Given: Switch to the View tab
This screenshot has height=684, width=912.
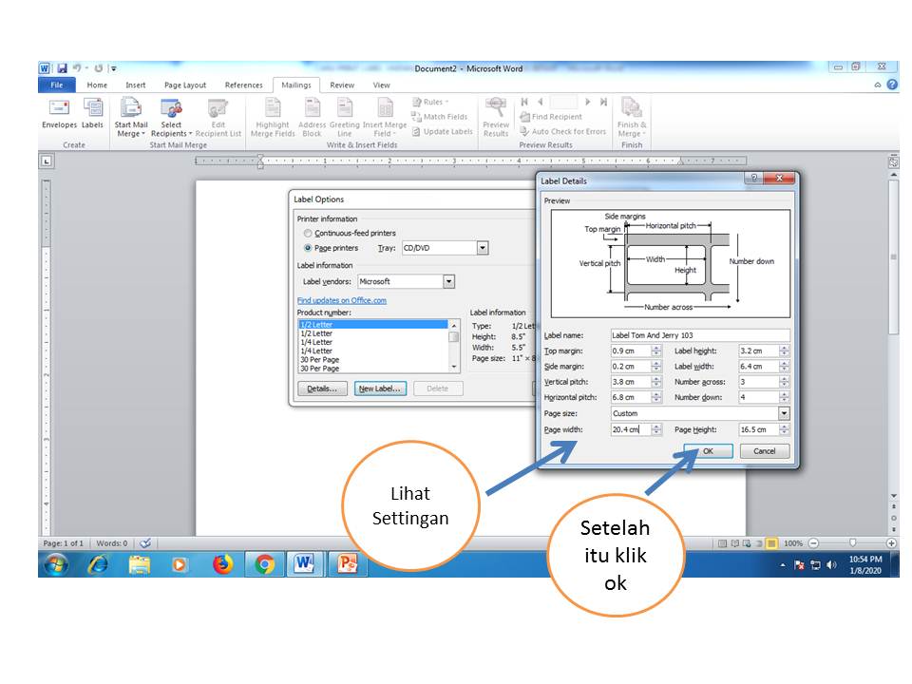Looking at the screenshot, I should pos(382,85).
